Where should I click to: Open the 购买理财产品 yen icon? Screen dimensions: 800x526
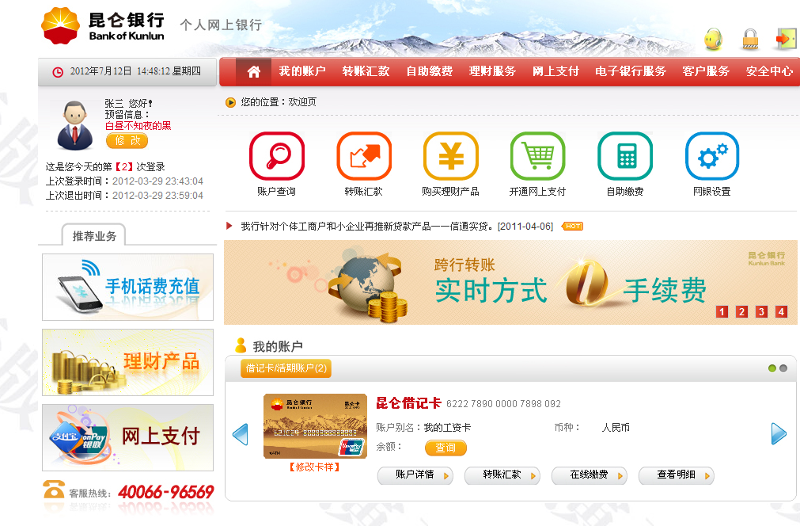click(451, 156)
